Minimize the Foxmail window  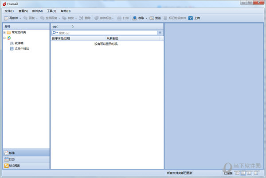click(x=243, y=3)
